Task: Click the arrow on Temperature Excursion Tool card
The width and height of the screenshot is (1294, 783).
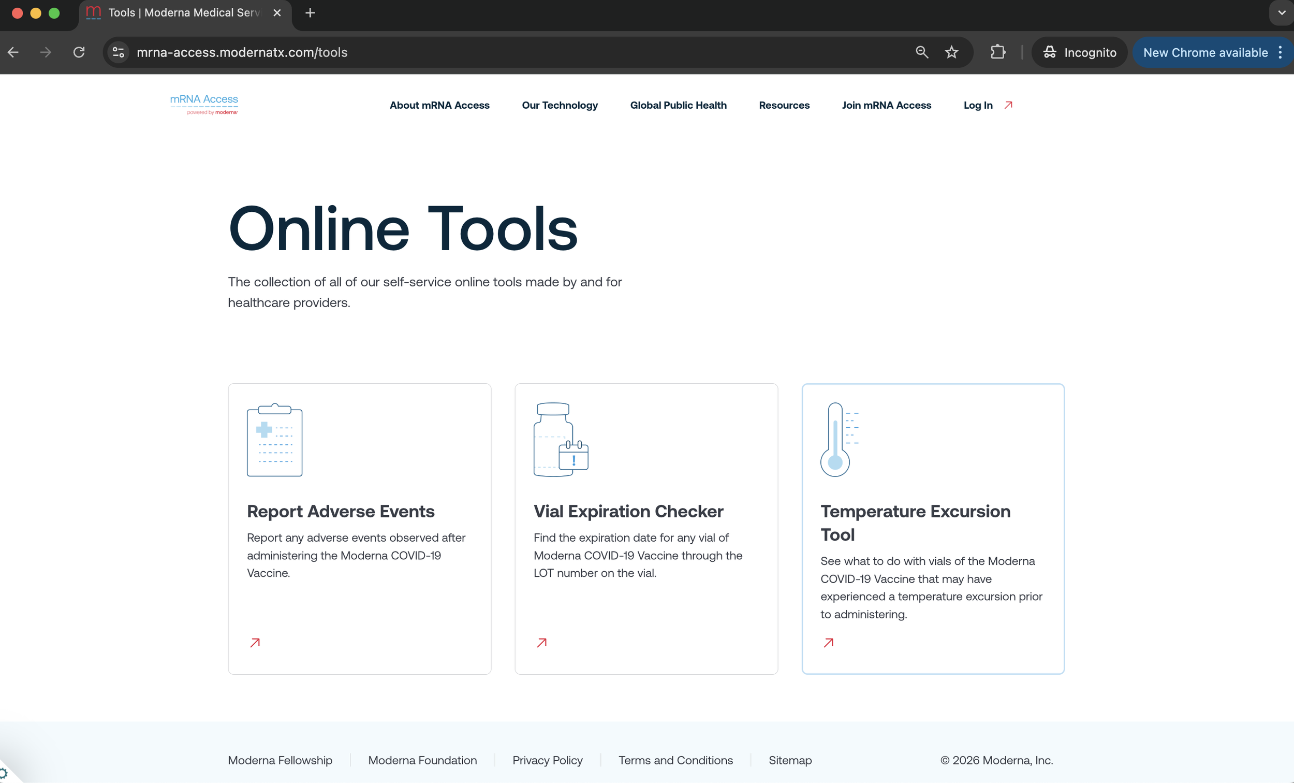Action: point(829,643)
